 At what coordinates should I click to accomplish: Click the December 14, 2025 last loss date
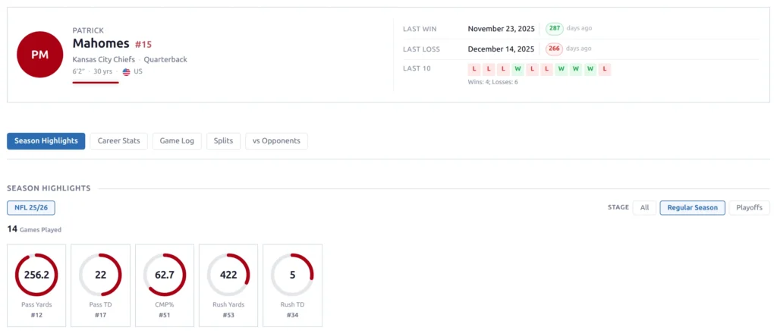pos(501,49)
